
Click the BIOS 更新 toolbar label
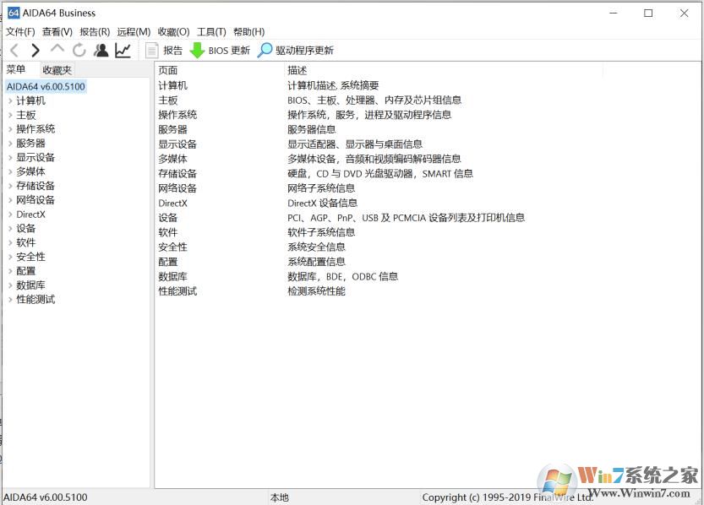pyautogui.click(x=229, y=50)
